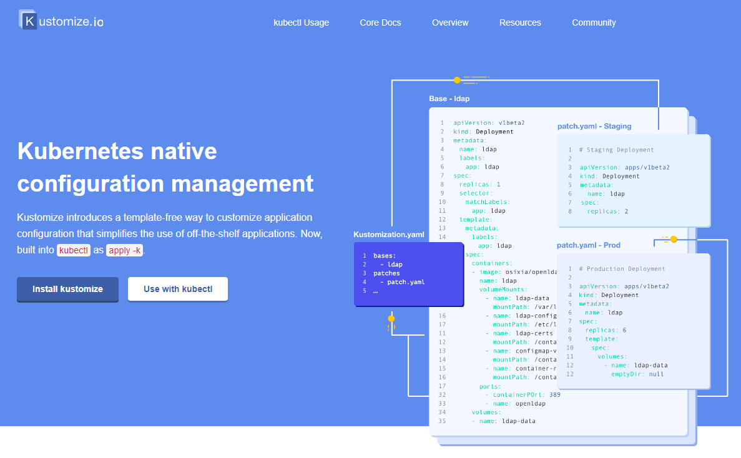Open the Community nav link
741x458 pixels.
tap(594, 22)
